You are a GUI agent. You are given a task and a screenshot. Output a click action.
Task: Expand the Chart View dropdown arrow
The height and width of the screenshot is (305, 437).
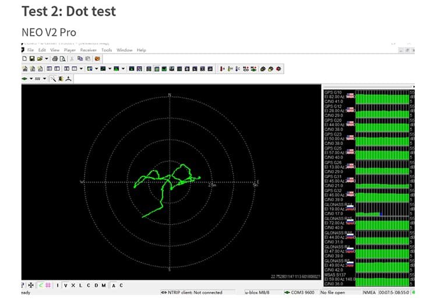coord(96,69)
